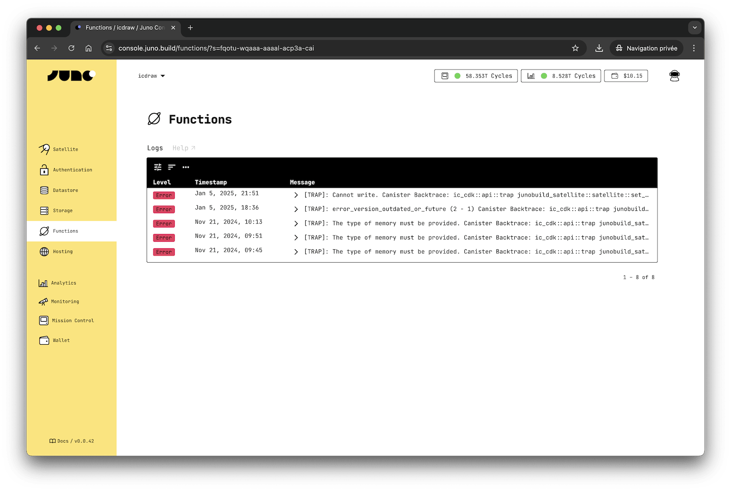Switch to the Logs tab

point(155,148)
